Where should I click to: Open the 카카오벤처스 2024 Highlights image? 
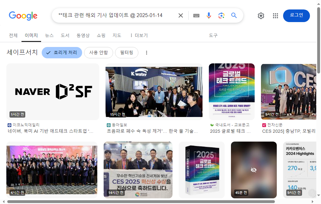(300, 170)
